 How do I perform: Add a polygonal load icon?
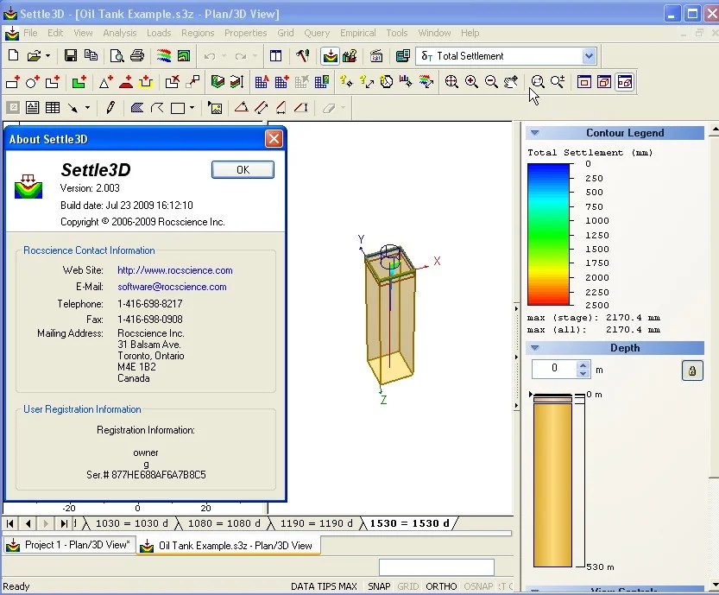pyautogui.click(x=53, y=82)
